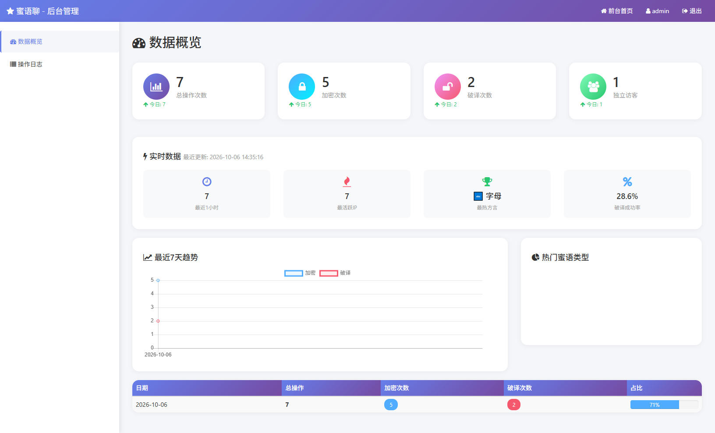Screen dimensions: 715x433
Task: Click the 总操作 column header
Action: click(331, 388)
